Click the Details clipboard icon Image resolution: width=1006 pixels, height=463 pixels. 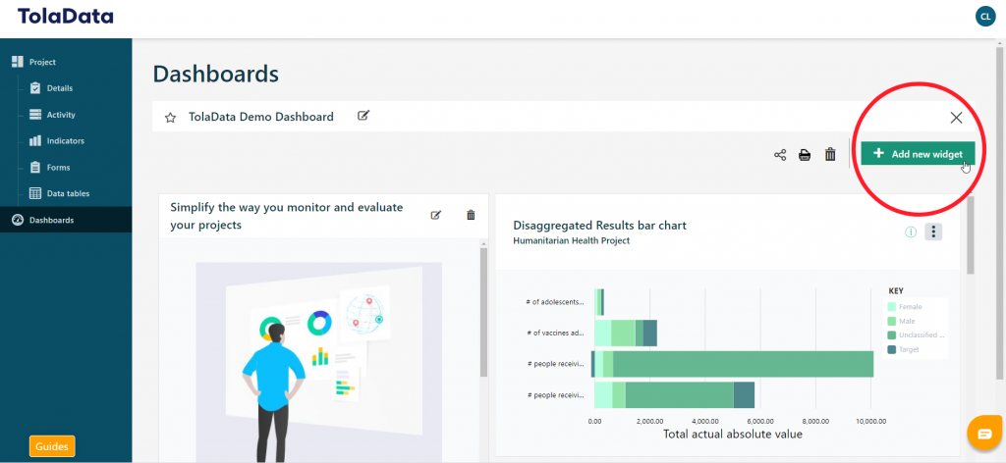click(36, 88)
